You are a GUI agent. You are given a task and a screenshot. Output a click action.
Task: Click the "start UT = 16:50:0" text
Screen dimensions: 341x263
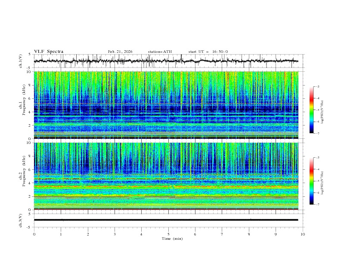pos(208,52)
